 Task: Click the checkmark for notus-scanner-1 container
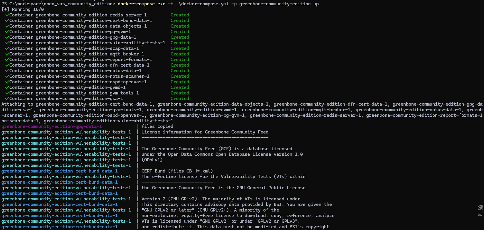click(7, 76)
